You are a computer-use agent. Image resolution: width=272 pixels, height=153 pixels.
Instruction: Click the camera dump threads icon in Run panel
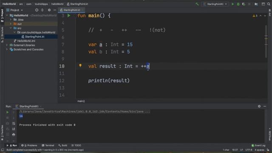tap(8, 123)
